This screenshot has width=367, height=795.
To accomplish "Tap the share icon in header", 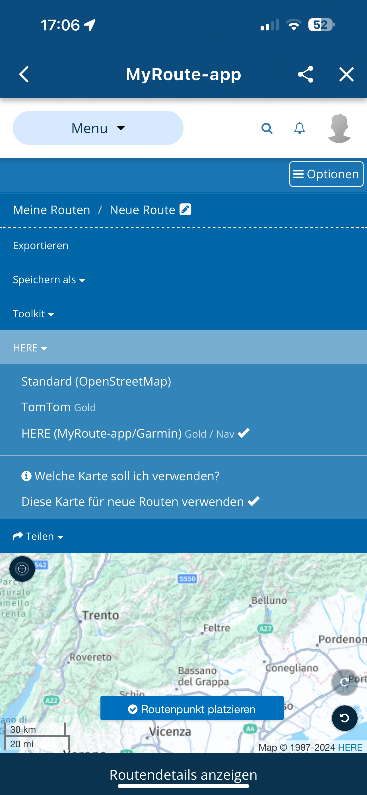I will [305, 74].
